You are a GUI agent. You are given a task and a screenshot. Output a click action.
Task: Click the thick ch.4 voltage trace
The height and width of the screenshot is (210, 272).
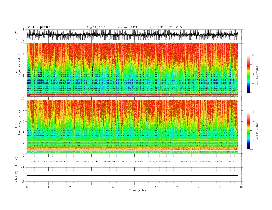133,176
